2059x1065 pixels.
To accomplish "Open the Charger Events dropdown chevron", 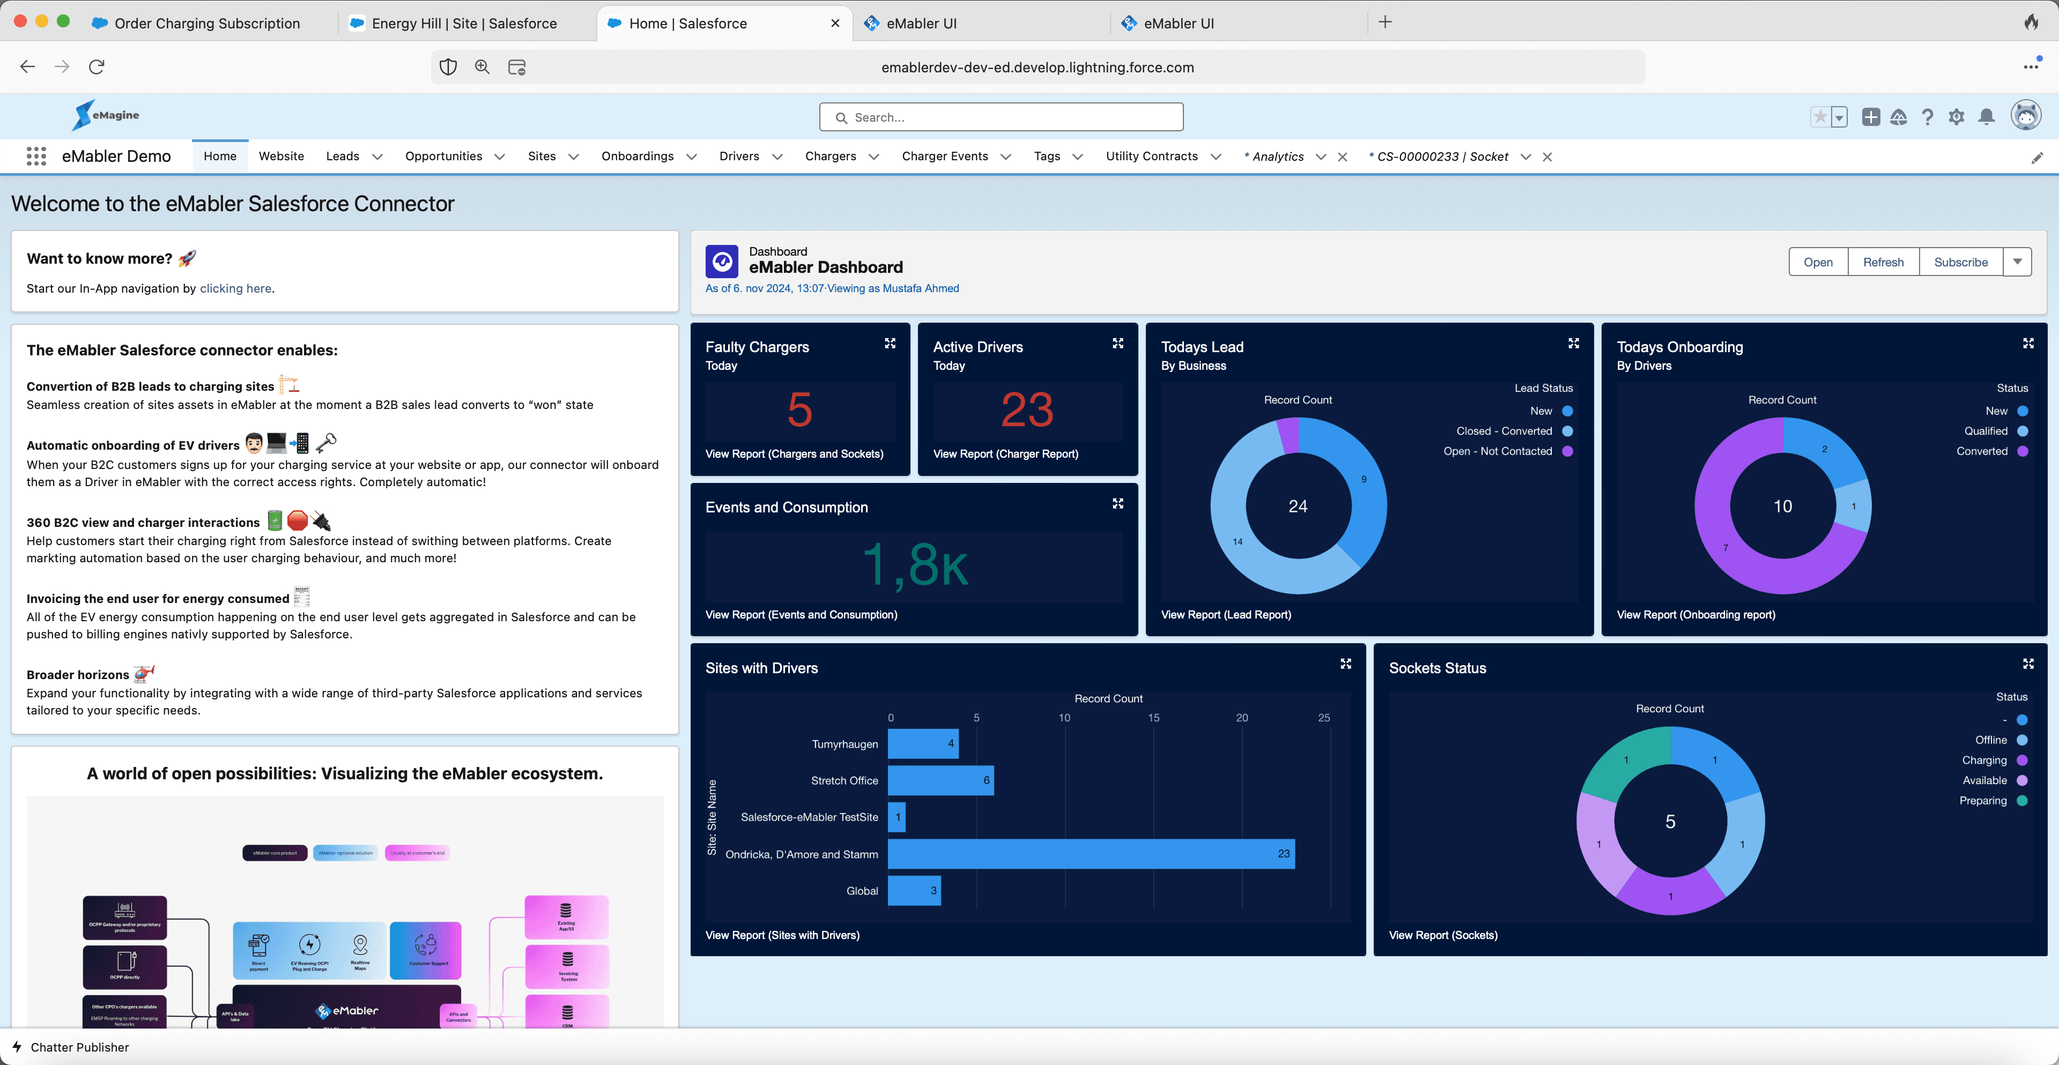I will 1005,158.
